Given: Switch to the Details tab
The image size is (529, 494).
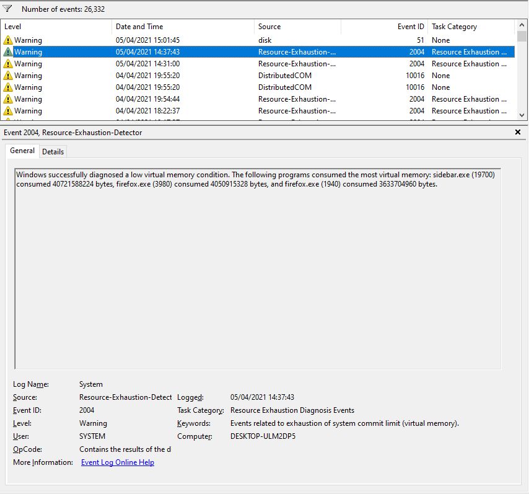Looking at the screenshot, I should click(x=53, y=152).
